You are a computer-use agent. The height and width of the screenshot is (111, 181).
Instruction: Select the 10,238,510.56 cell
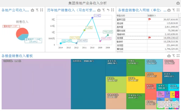coord(163,42)
